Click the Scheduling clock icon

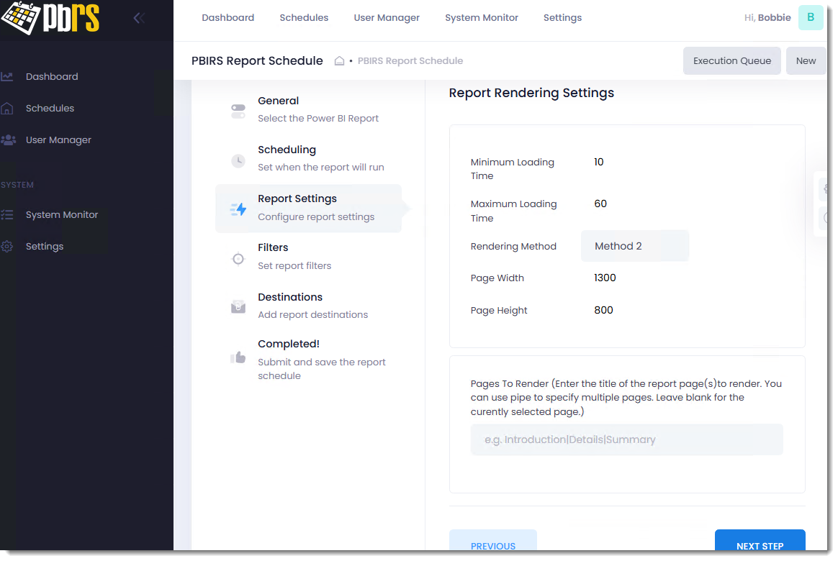238,160
